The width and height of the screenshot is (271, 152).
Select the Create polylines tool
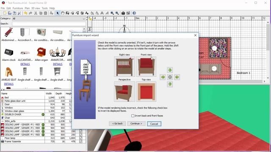pyautogui.click(x=77, y=13)
